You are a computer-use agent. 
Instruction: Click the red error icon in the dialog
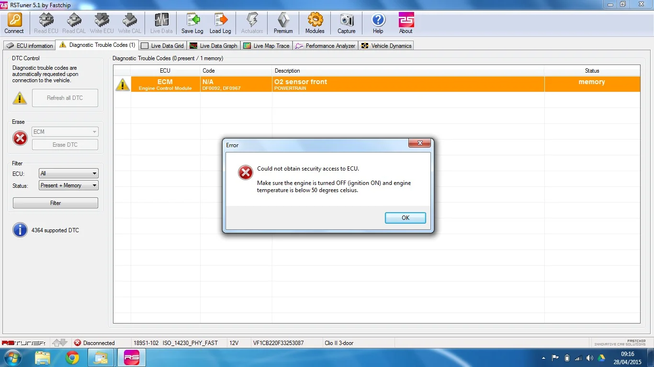[x=246, y=173]
